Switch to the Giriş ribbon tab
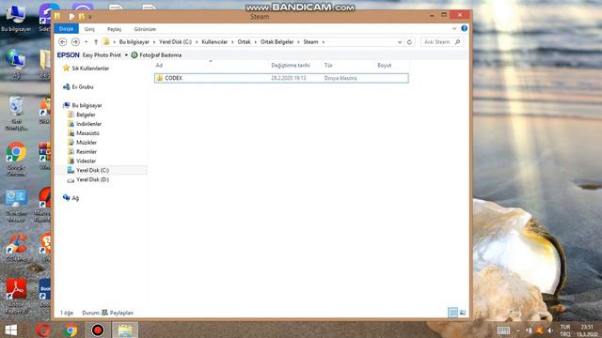Viewport: 602px width, 338px height. click(x=89, y=29)
